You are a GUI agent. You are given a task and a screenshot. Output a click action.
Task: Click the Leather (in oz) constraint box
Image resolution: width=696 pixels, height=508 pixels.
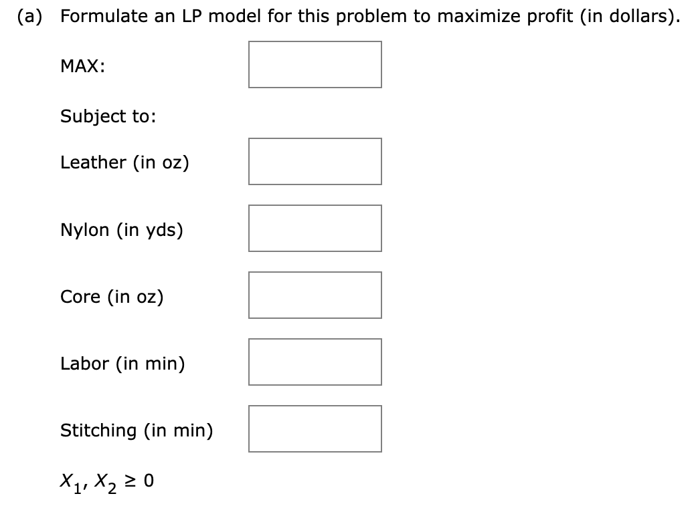click(315, 161)
